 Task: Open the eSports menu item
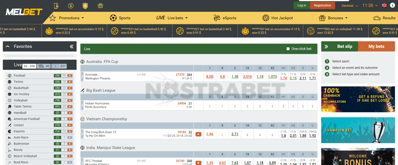pyautogui.click(x=225, y=18)
